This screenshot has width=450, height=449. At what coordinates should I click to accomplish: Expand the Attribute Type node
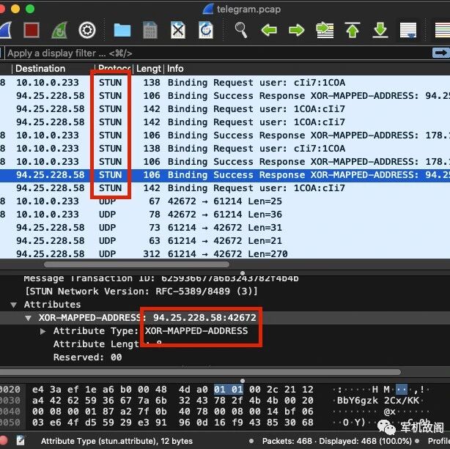pyautogui.click(x=43, y=331)
